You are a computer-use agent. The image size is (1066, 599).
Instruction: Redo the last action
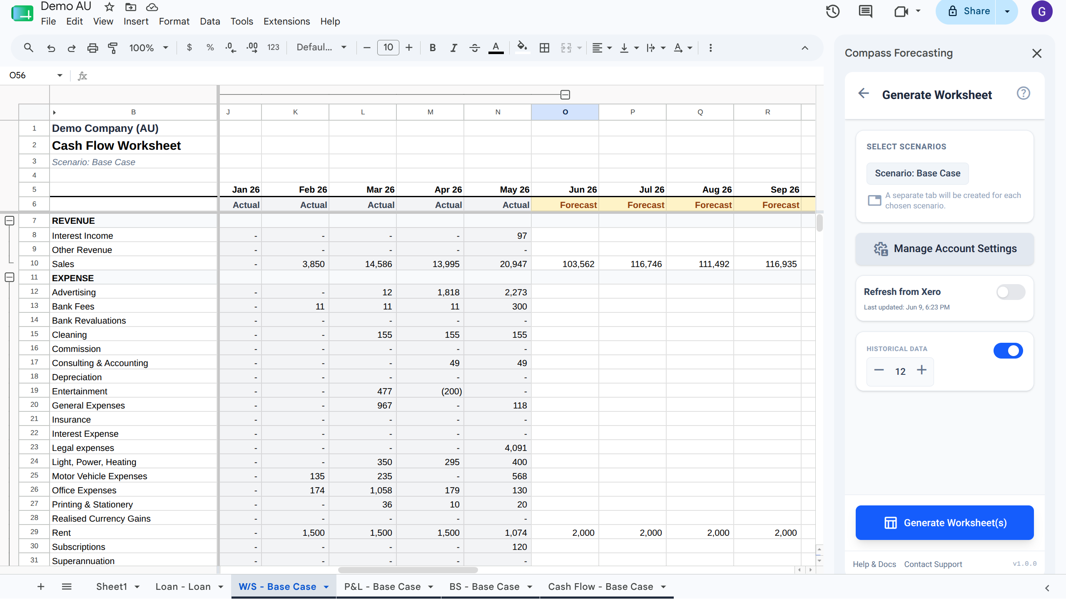click(72, 48)
